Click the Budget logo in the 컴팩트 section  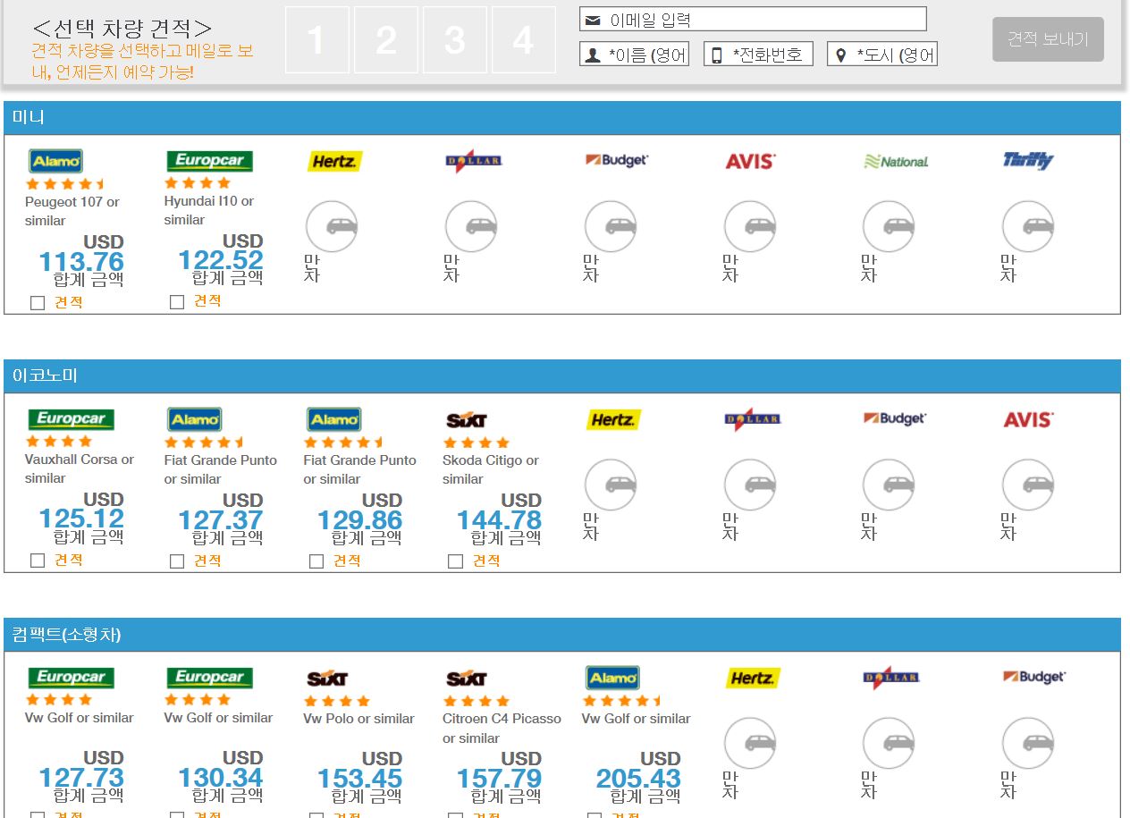(x=1034, y=677)
